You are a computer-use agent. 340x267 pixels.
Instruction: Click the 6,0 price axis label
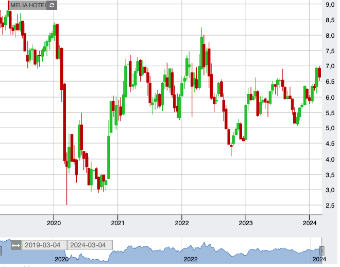330,98
